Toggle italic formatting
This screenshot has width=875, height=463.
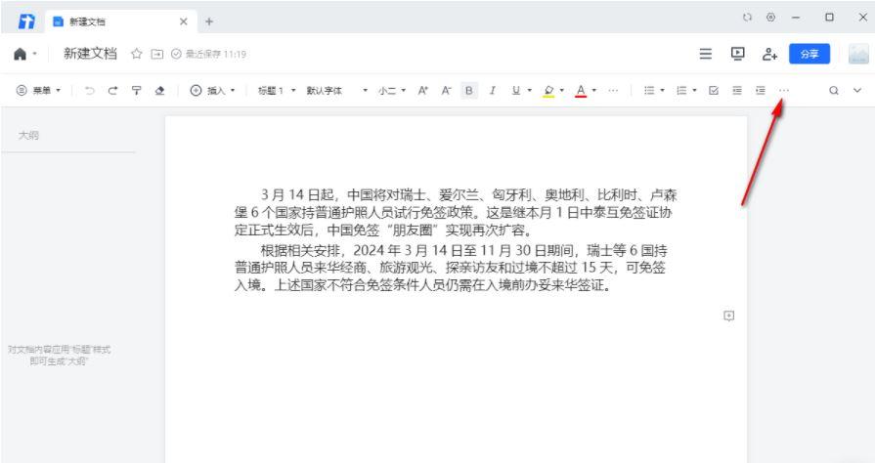click(x=492, y=91)
